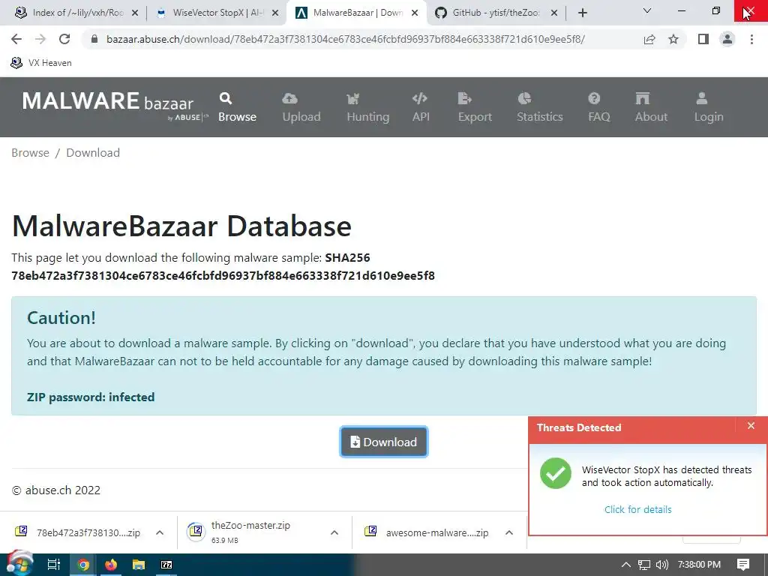Click 'Click for details' in StopX popup
The width and height of the screenshot is (768, 576).
[637, 509]
